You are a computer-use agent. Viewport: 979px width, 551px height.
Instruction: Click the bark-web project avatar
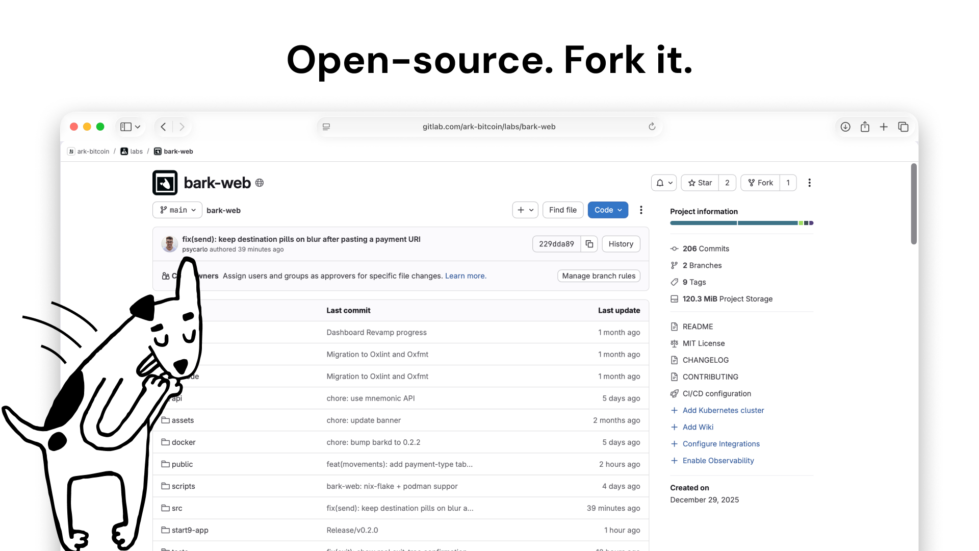click(x=165, y=183)
